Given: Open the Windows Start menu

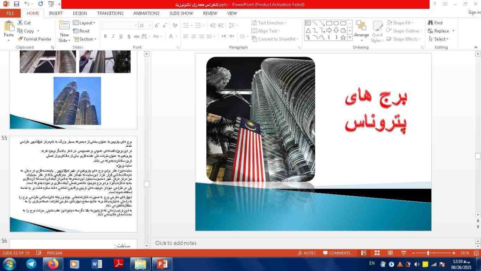Looking at the screenshot, I should [9, 264].
